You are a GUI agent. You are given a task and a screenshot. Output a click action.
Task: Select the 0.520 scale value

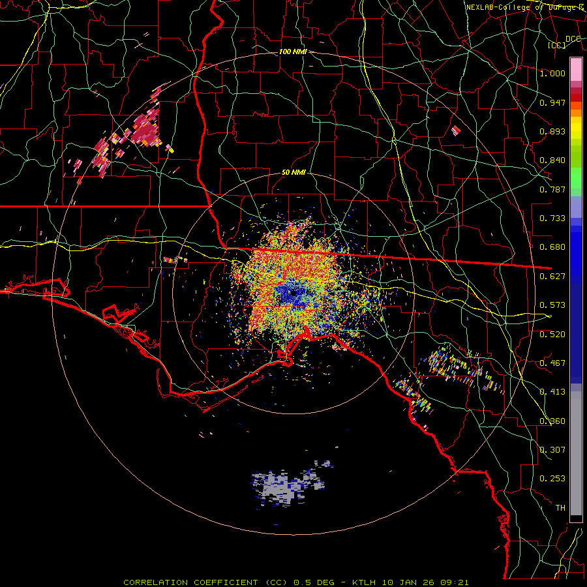(552, 335)
